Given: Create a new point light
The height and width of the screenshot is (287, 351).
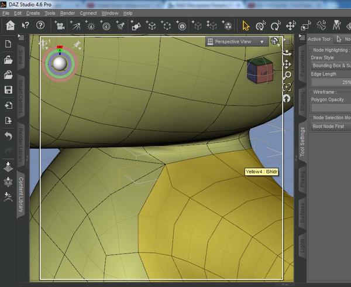Looking at the screenshot, I should click(91, 26).
